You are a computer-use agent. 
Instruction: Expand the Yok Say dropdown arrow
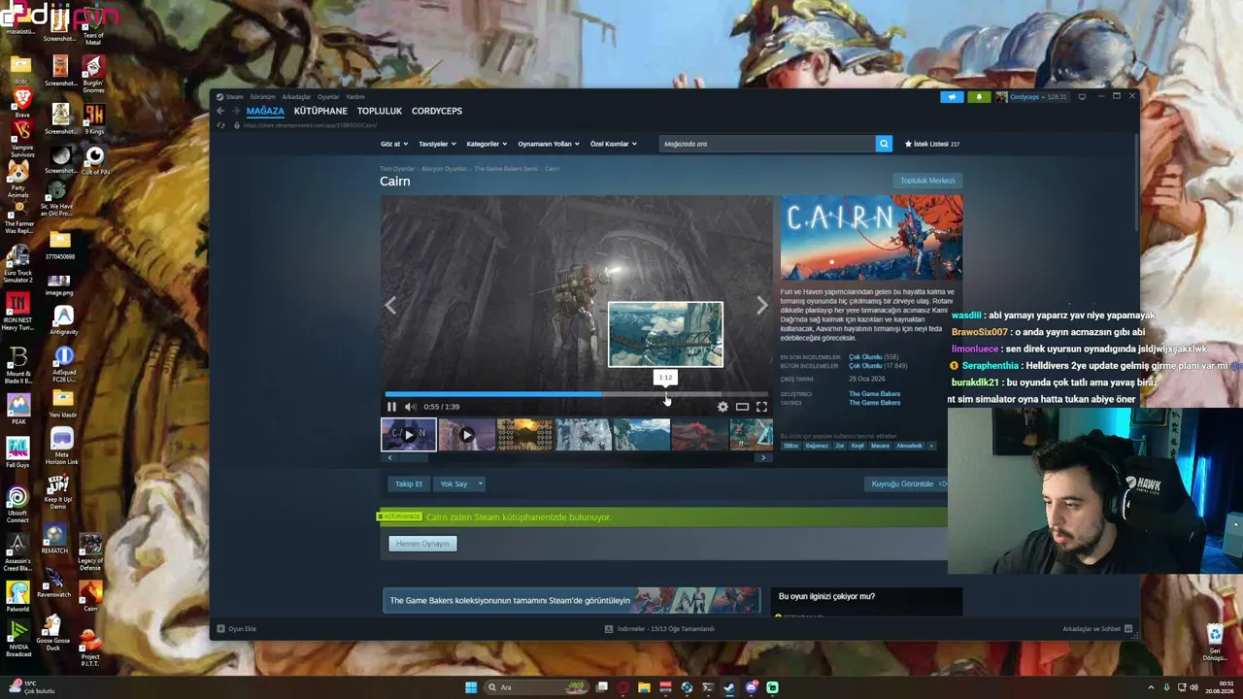[x=480, y=483]
